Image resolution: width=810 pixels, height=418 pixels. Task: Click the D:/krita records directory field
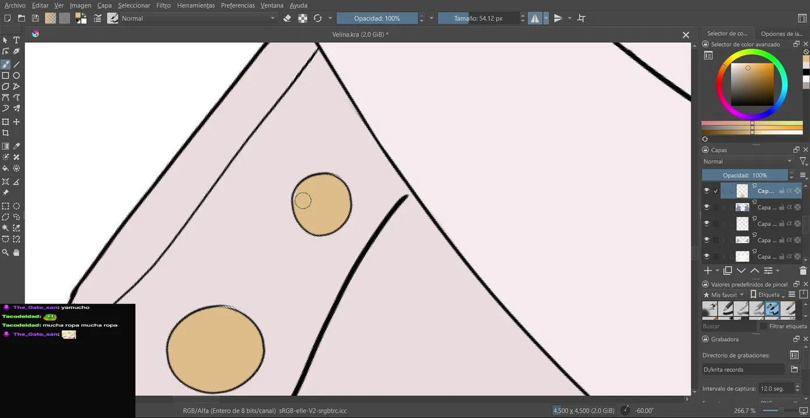point(743,369)
